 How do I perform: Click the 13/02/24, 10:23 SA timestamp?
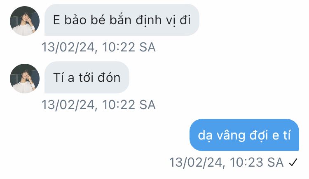pos(226,163)
